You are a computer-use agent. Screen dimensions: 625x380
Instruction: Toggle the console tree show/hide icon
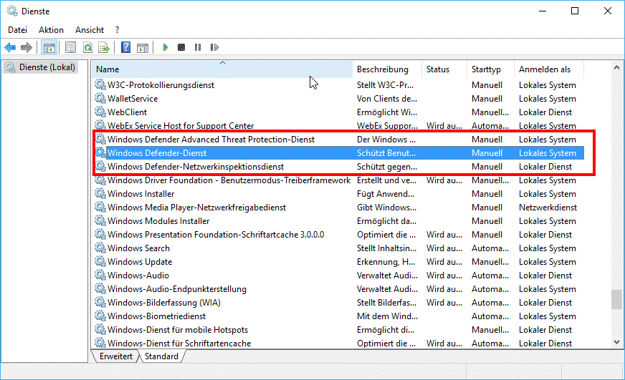49,48
